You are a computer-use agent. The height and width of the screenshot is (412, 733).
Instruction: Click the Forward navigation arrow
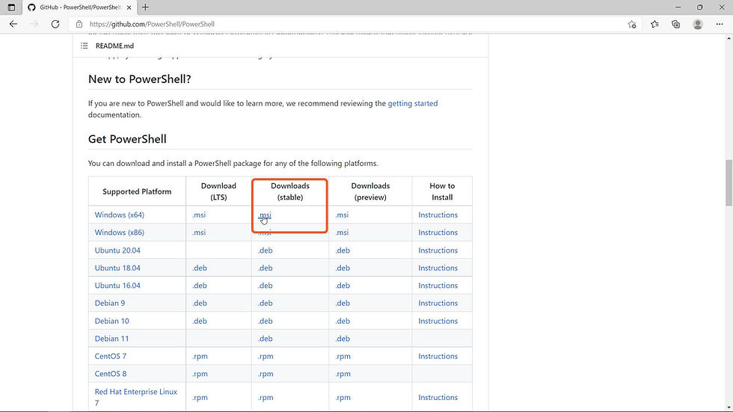tap(34, 24)
